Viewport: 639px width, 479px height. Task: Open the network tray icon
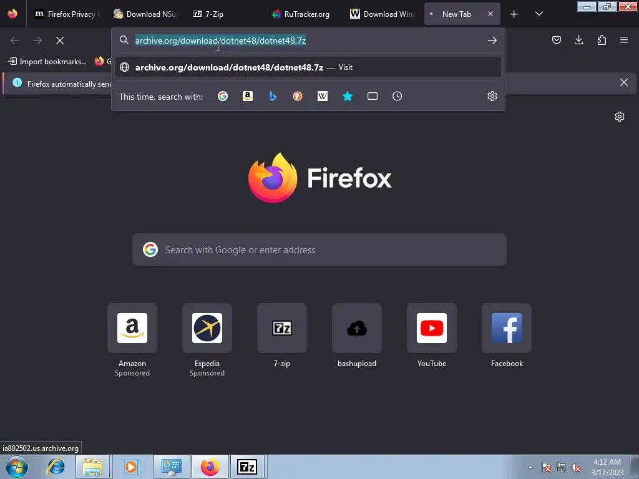coord(561,467)
